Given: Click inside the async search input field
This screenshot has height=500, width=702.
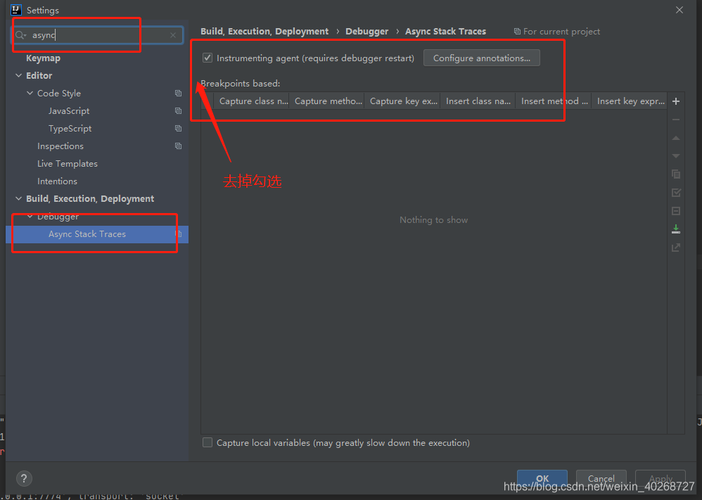Looking at the screenshot, I should tap(84, 34).
